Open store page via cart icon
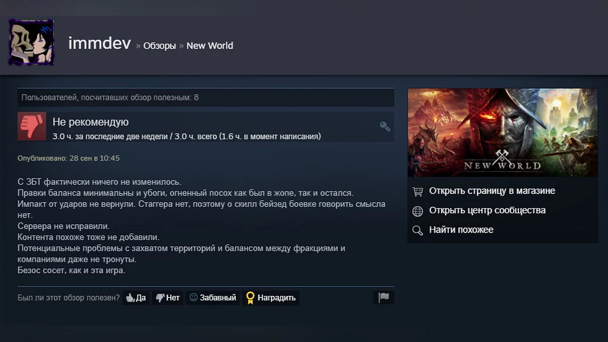 click(x=417, y=192)
